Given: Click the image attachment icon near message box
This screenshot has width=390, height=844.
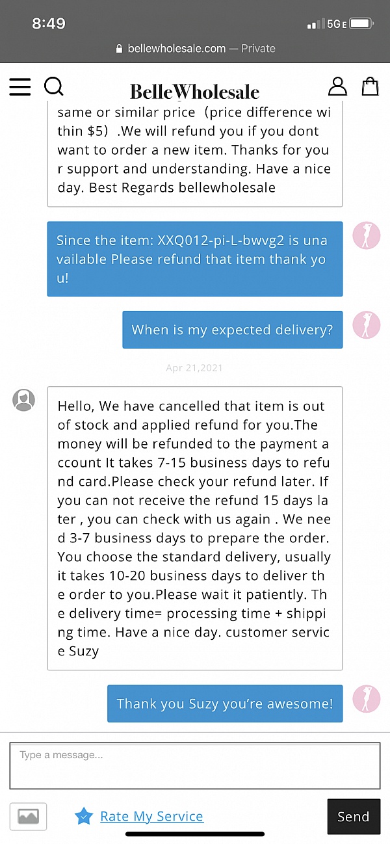Looking at the screenshot, I should pos(28,817).
